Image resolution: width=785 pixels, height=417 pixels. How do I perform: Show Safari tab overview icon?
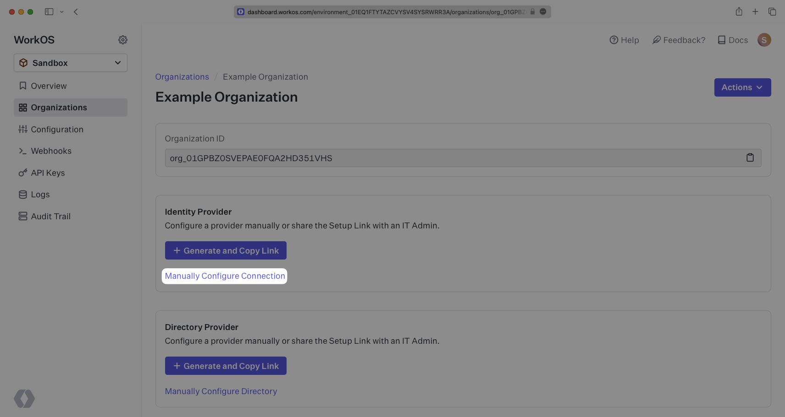click(772, 12)
